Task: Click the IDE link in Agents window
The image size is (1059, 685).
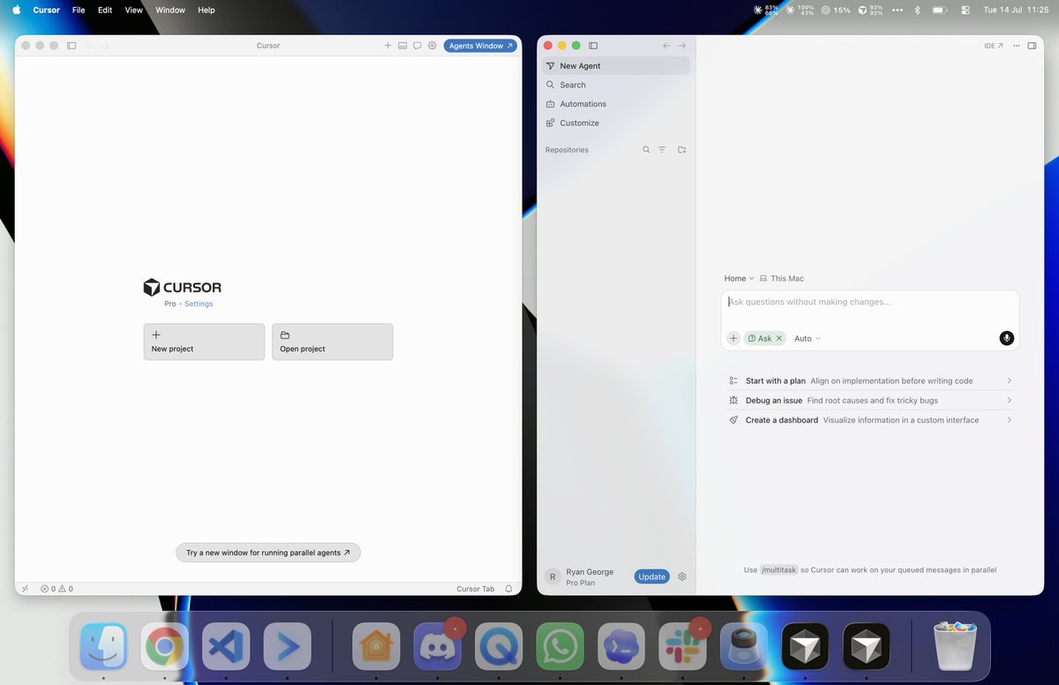Action: point(993,46)
